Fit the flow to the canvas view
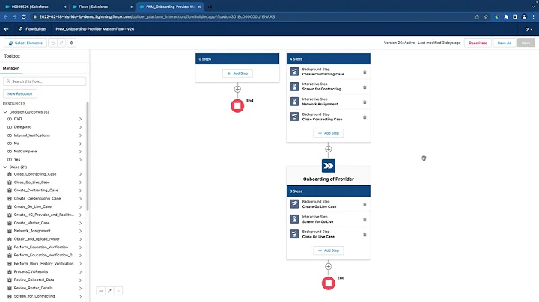Image resolution: width=539 pixels, height=302 pixels. click(x=109, y=291)
